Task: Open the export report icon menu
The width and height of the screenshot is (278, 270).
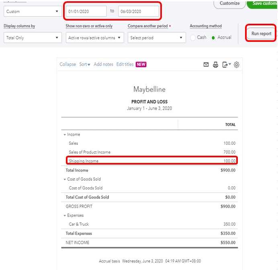Action: coord(226,64)
